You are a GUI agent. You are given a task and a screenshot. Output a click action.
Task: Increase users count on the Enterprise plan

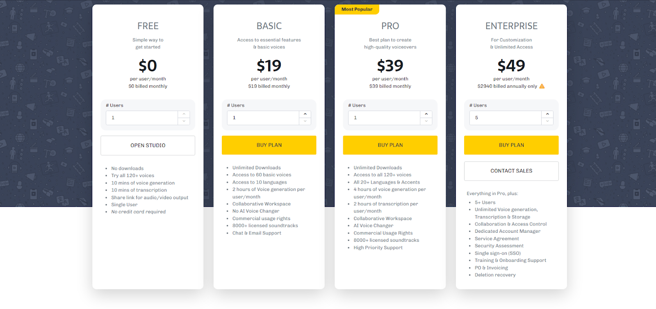pyautogui.click(x=547, y=114)
